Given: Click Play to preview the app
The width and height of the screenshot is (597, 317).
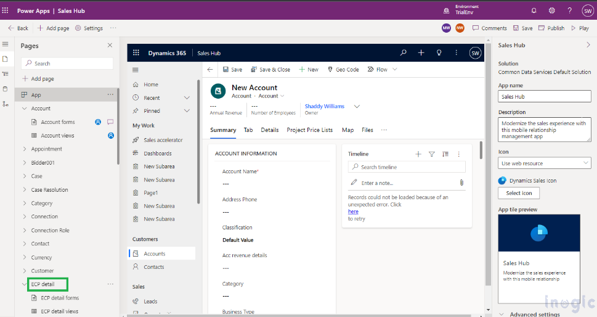Looking at the screenshot, I should [580, 28].
